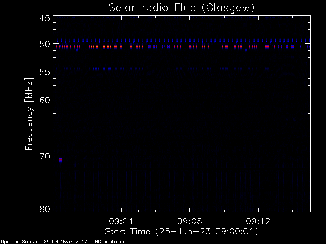Click the "Start Time (25-Jun-23 09:00:01)" axis title
This screenshot has height=244, width=326.
[x=181, y=232]
